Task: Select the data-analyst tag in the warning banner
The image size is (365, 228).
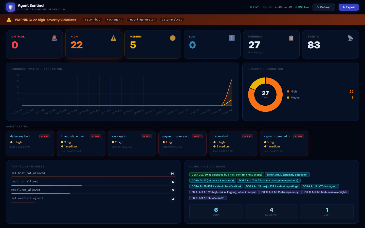Action: click(172, 20)
